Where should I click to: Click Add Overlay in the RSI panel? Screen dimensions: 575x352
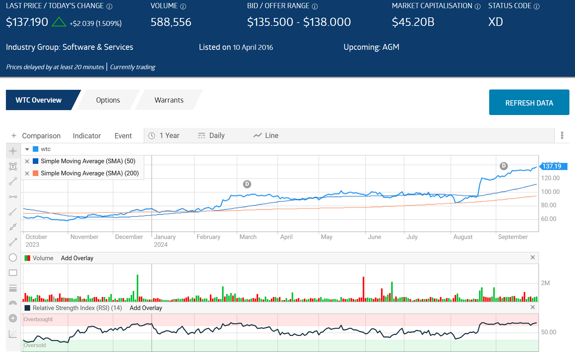146,308
